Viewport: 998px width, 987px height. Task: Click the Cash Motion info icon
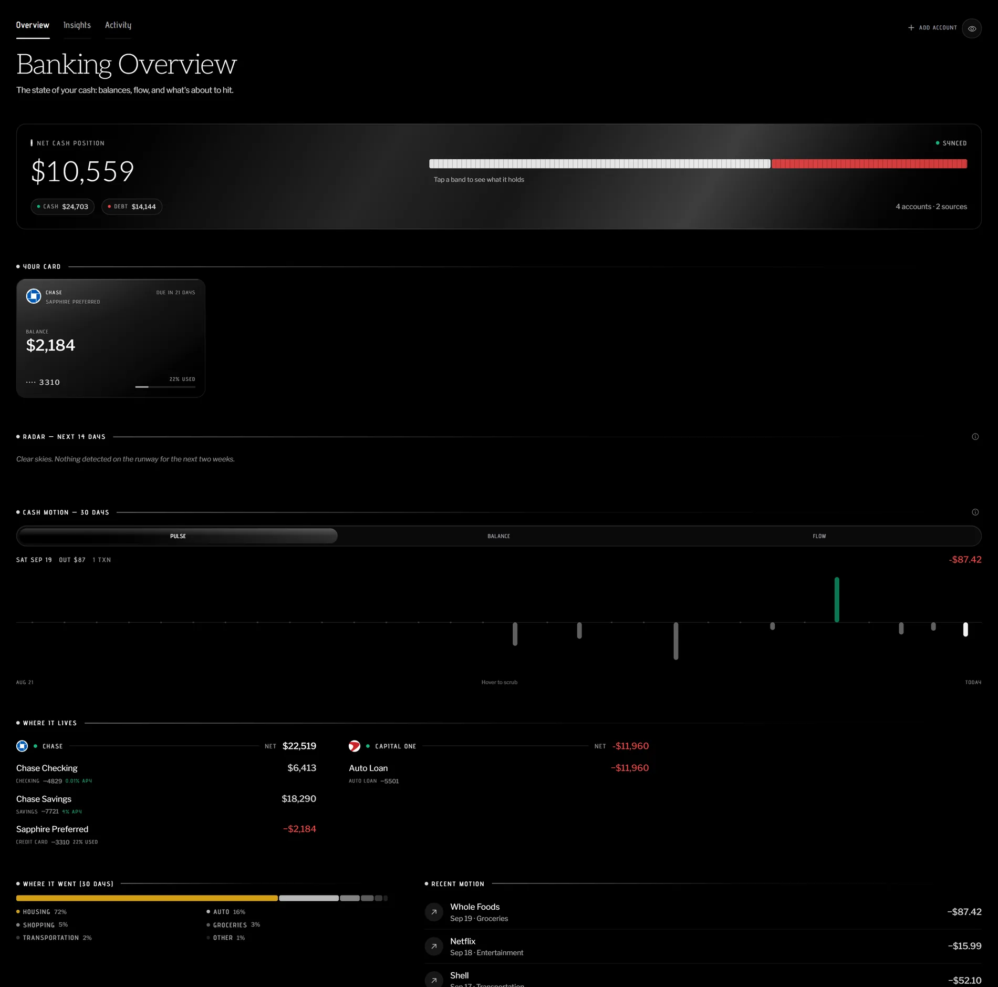[975, 512]
